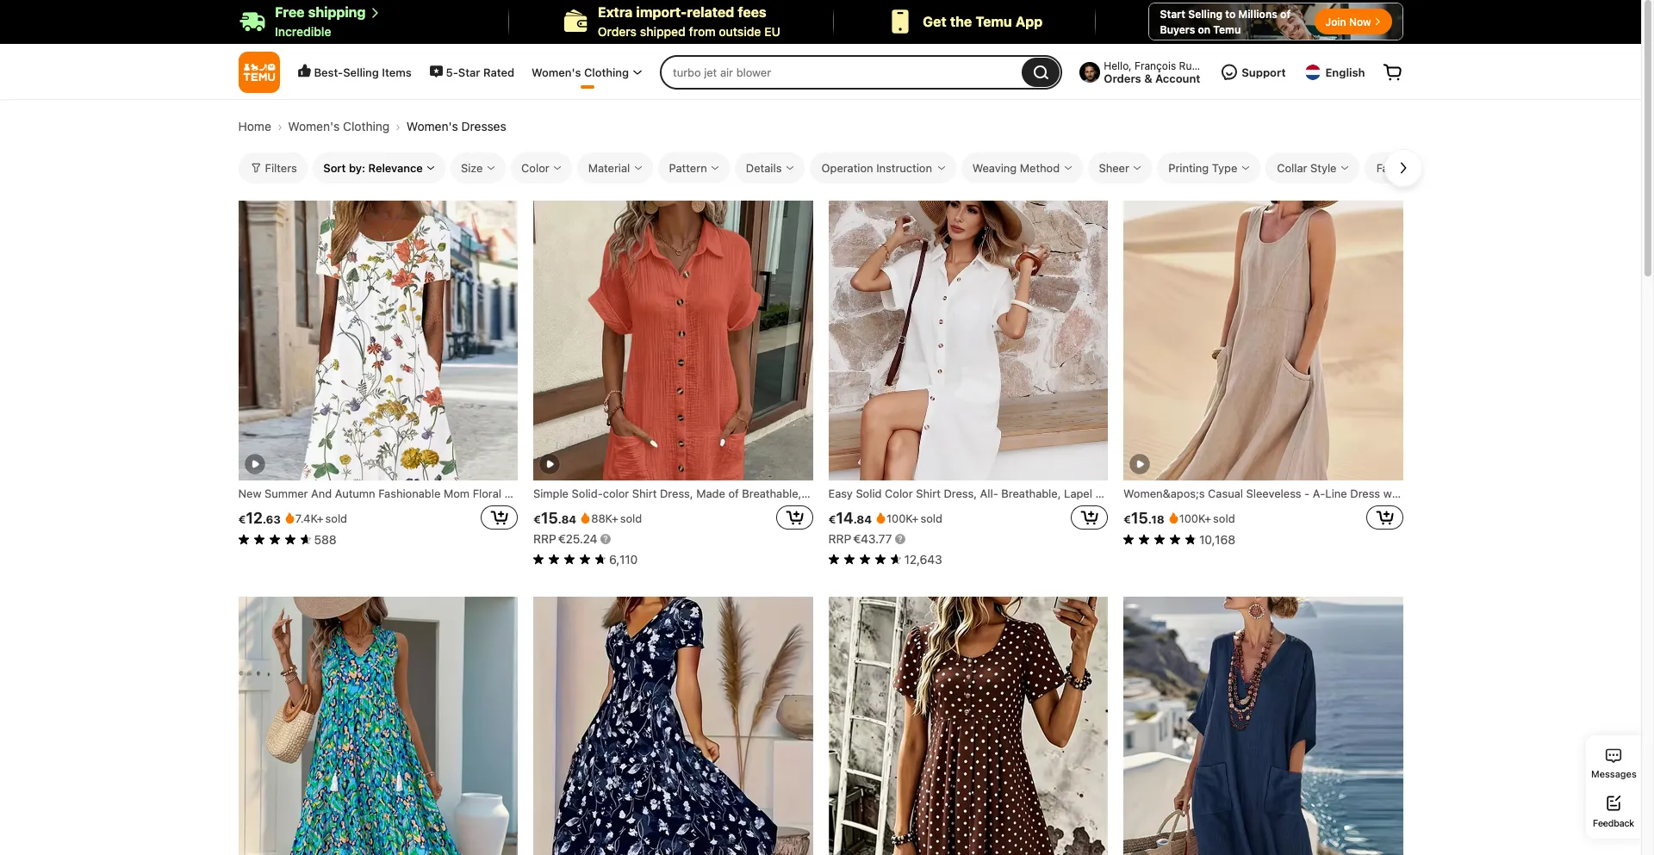Image resolution: width=1654 pixels, height=855 pixels.
Task: Add the €15.84 orange shirt dress to cart
Action: click(794, 517)
